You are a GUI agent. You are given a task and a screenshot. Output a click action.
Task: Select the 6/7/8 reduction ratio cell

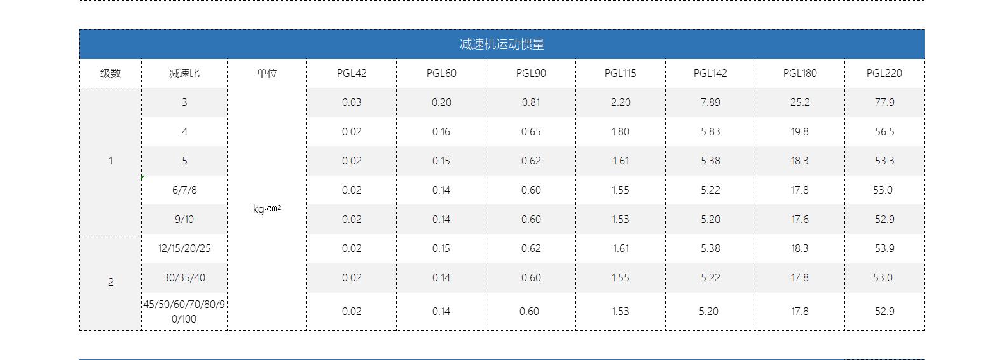coord(184,190)
